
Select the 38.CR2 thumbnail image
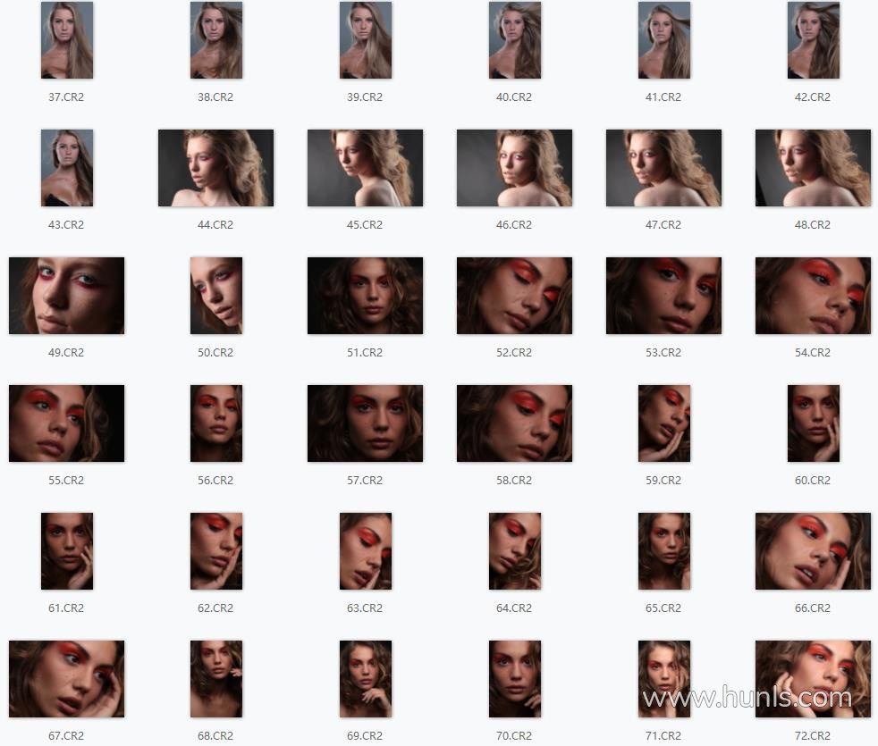[x=216, y=40]
